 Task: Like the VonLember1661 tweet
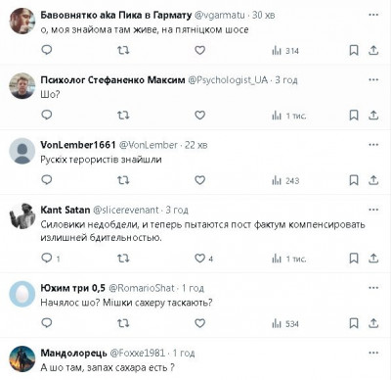point(199,180)
